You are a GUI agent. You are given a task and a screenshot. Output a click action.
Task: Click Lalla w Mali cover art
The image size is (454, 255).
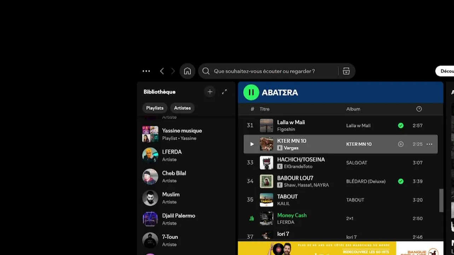coord(267,125)
